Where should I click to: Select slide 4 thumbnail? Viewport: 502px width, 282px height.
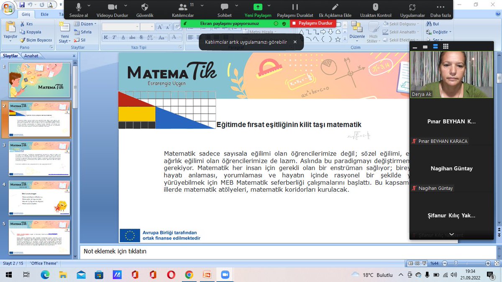point(39,198)
